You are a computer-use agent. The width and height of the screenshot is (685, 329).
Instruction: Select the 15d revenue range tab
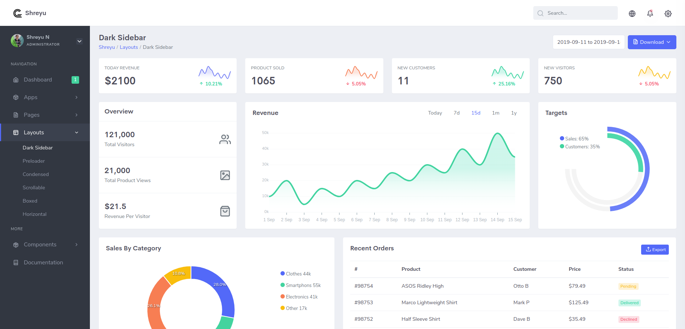coord(476,113)
